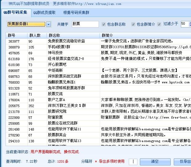191x167 pixels.
Task: Select the QQ群号码采集 tab
Action: pos(15,13)
